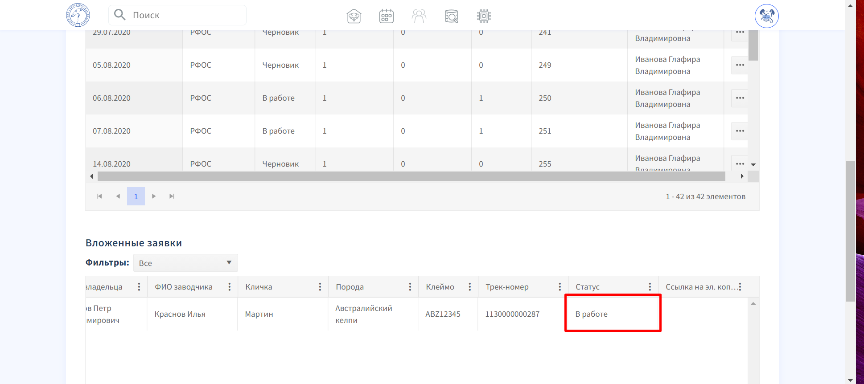Click the organization logo at top left
The image size is (864, 384).
point(78,15)
